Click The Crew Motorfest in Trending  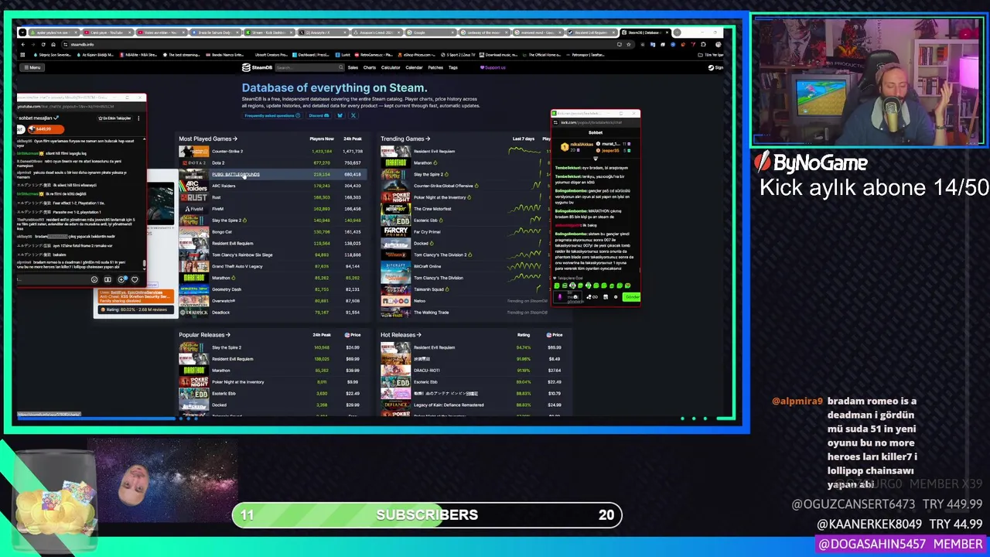click(432, 209)
